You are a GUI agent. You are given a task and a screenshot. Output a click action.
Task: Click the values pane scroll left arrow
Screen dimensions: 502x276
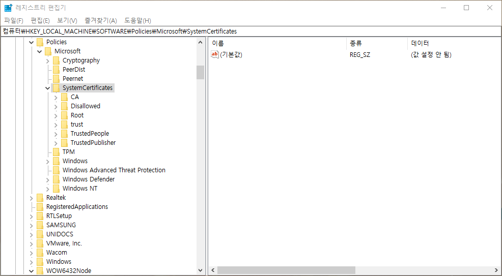pos(213,270)
